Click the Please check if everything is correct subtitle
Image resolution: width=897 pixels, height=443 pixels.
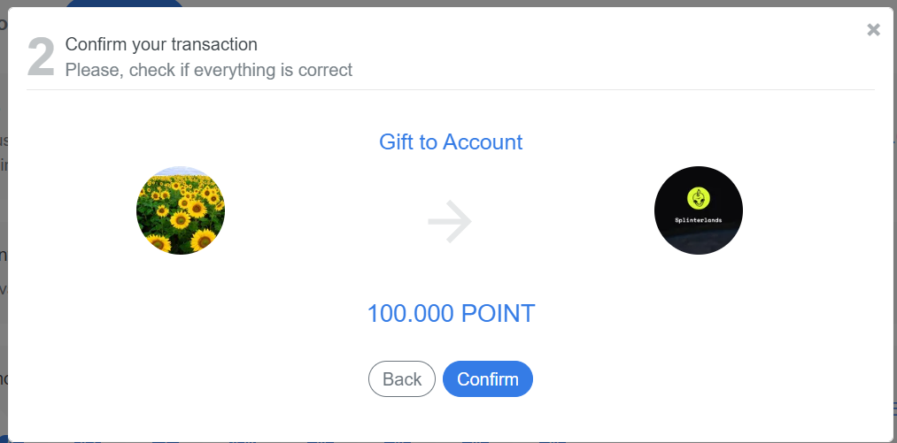[209, 70]
